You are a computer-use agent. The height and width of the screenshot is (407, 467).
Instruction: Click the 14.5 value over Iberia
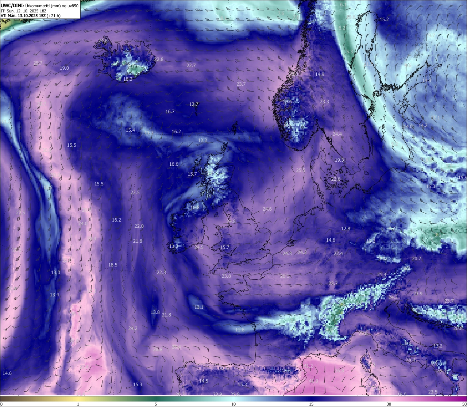point(204,381)
